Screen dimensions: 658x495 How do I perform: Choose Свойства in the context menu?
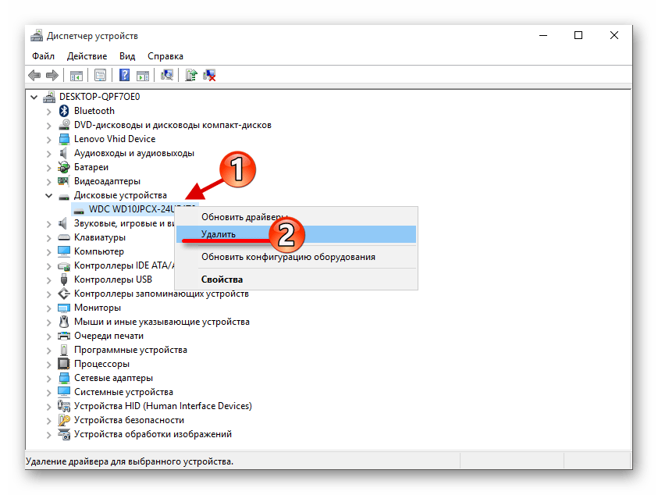pyautogui.click(x=296, y=280)
